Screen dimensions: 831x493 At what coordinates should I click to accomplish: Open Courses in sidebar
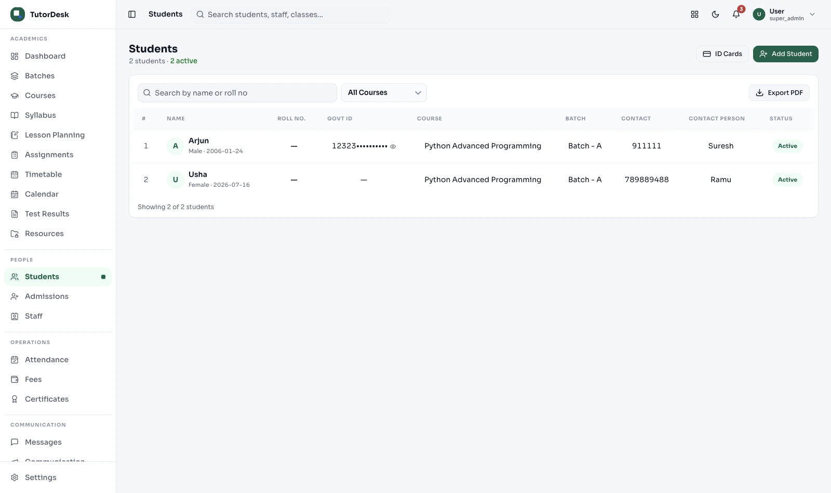point(58,95)
